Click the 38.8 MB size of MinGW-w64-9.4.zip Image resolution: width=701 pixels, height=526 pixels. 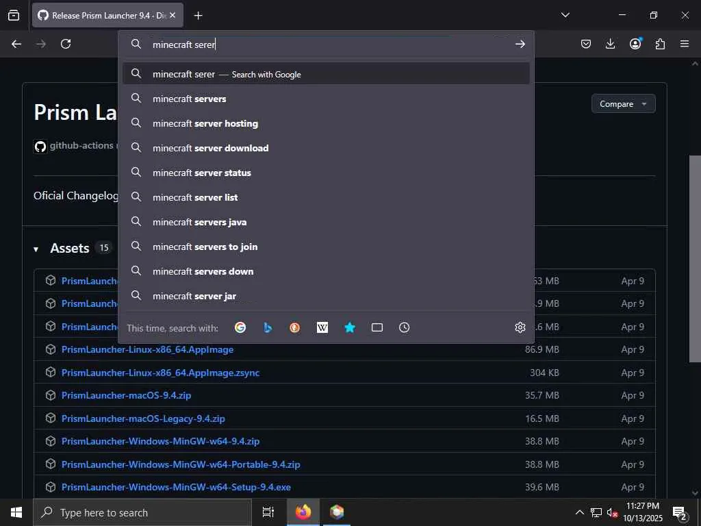pos(542,441)
